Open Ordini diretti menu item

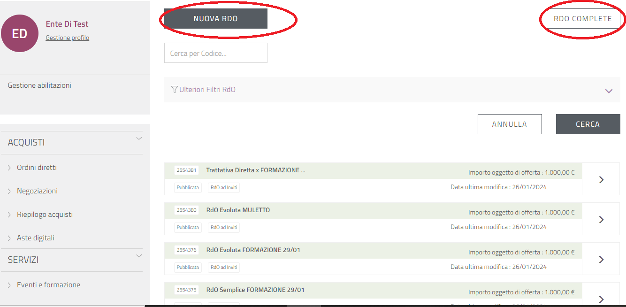(37, 168)
